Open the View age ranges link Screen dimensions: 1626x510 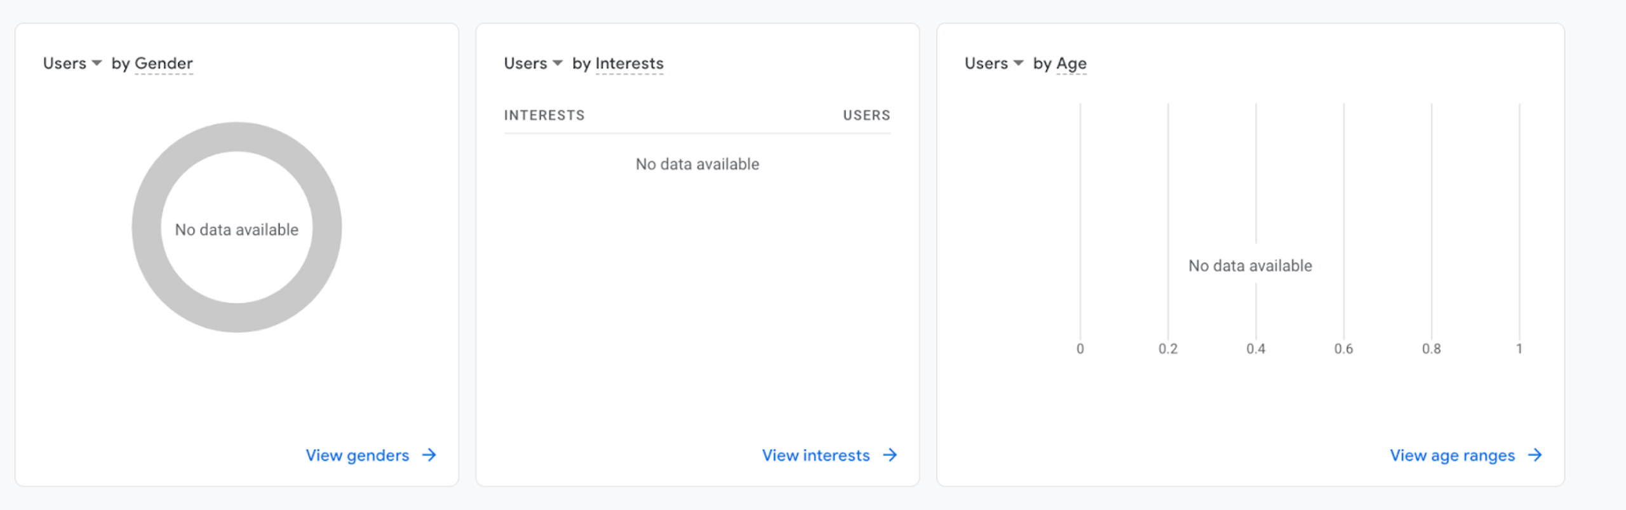coord(1452,455)
